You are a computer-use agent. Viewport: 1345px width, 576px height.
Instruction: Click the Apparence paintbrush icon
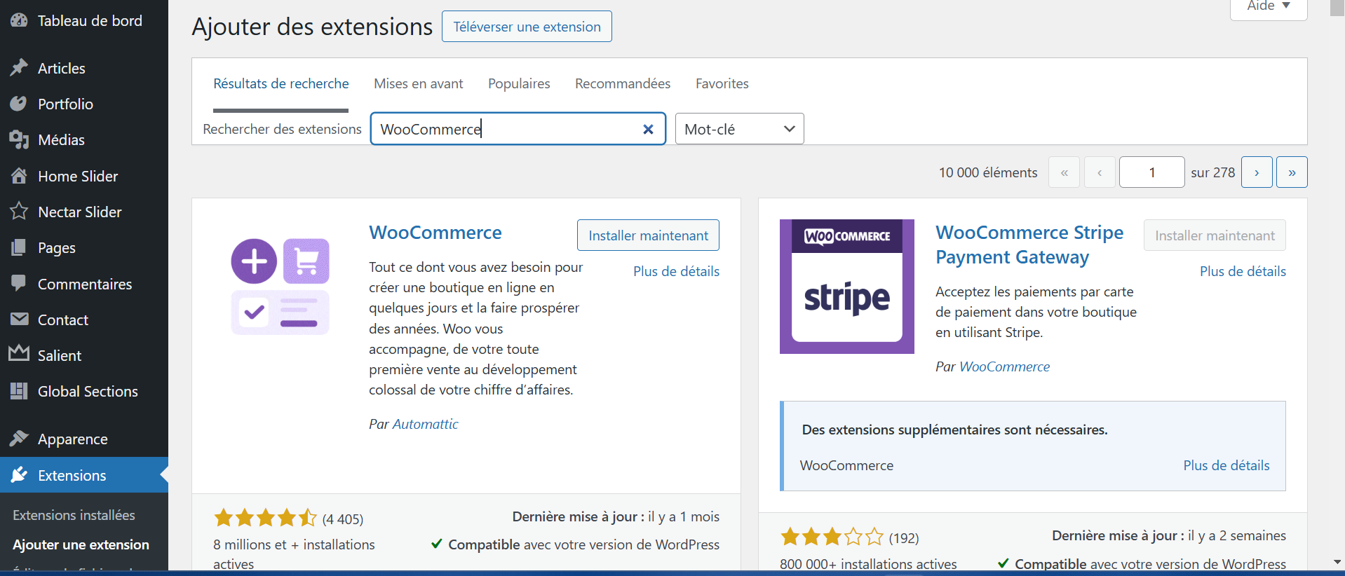point(19,439)
